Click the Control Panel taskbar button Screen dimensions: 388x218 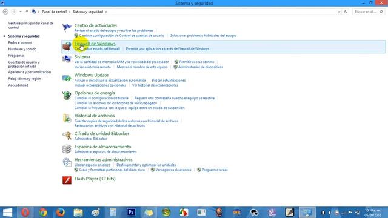click(x=307, y=213)
